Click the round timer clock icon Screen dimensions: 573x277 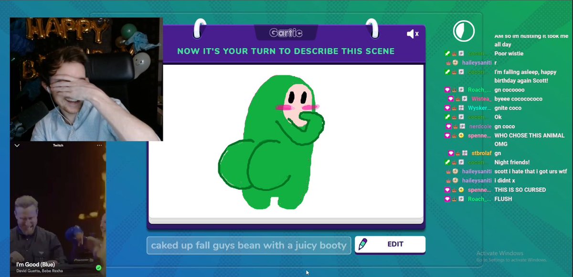[x=464, y=31]
